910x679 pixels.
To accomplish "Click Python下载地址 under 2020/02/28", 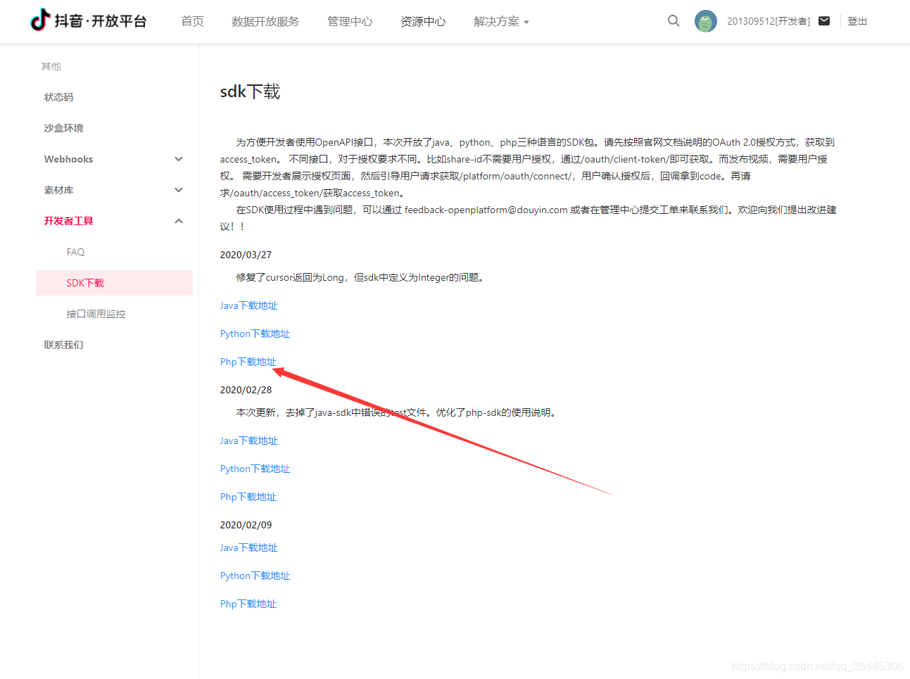I will click(255, 468).
